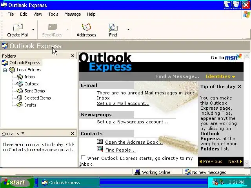The image size is (251, 188).
Task: Click the taskbar clock showing 3:51 PM
Action: click(236, 182)
